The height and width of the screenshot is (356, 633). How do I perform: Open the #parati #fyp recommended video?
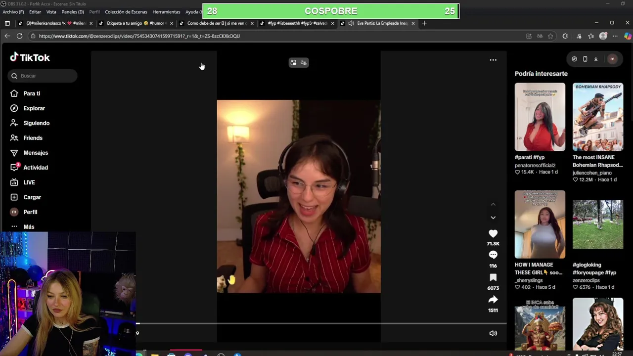click(540, 117)
